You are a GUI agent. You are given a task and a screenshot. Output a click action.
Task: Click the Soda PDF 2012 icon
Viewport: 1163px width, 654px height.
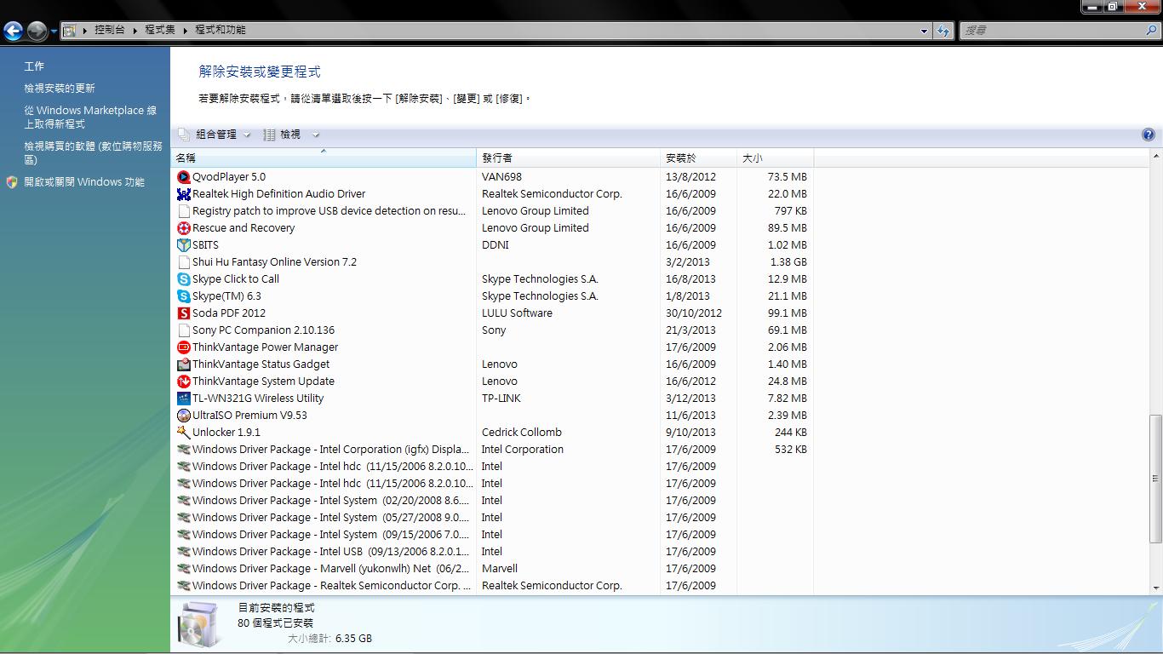click(183, 313)
